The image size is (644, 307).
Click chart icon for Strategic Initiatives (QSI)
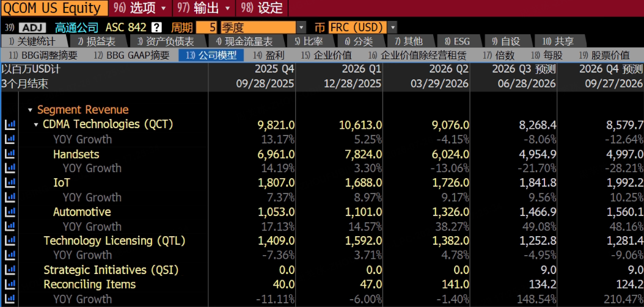coord(10,270)
